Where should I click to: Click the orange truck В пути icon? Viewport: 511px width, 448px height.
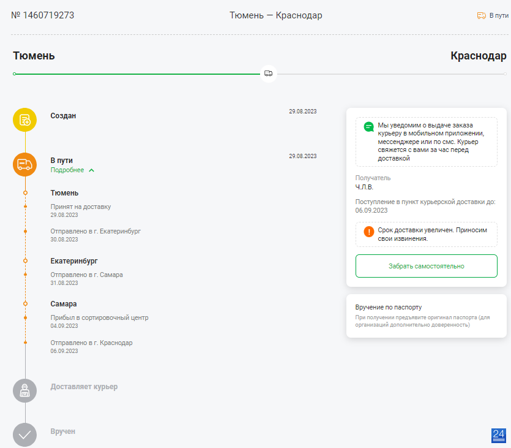point(24,164)
